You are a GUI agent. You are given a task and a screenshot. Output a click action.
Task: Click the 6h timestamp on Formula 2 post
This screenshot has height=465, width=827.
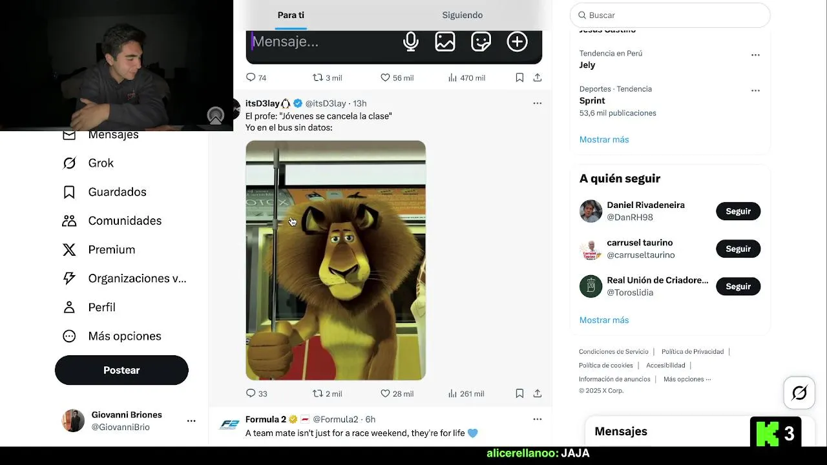click(370, 419)
